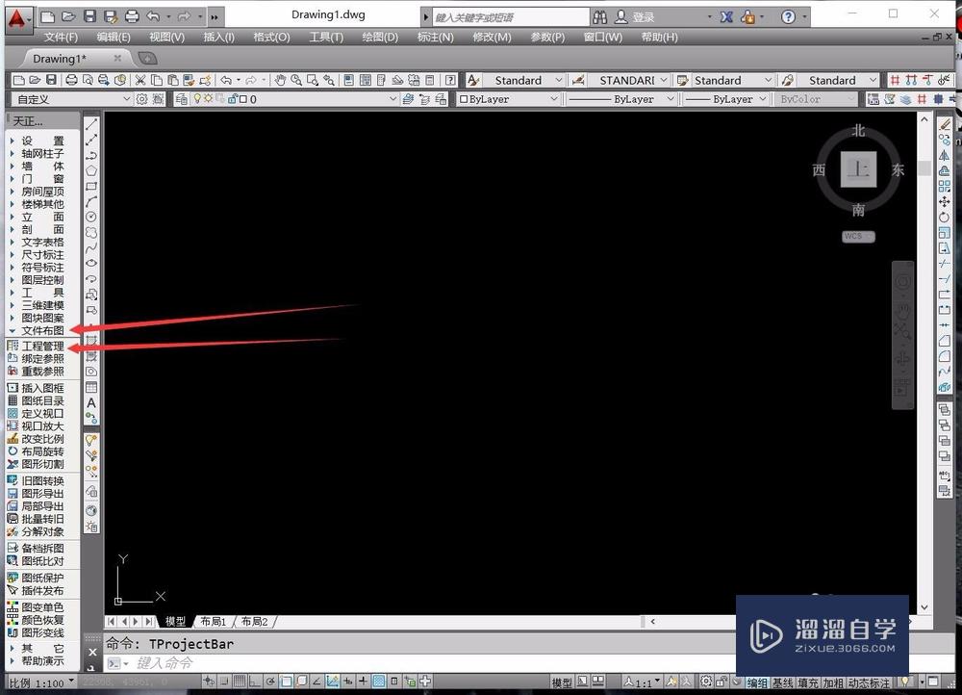
Task: Select the Erase tool on the modify toolbar
Action: coord(945,124)
